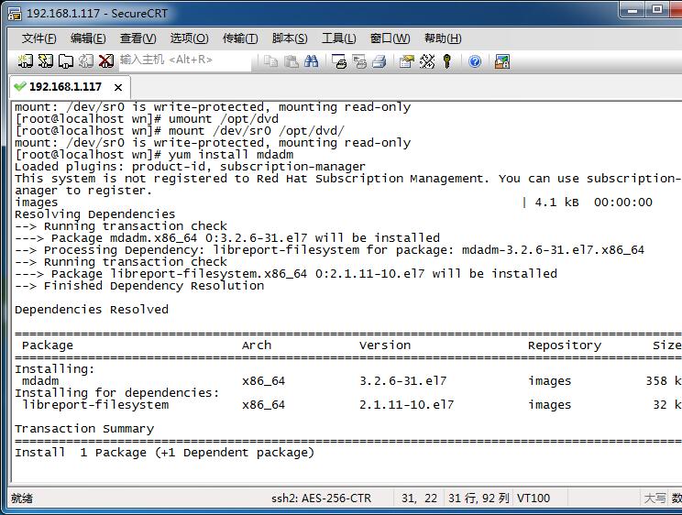Click ssh2: AES-256-CTR in status bar
682x515 pixels.
coord(322,498)
